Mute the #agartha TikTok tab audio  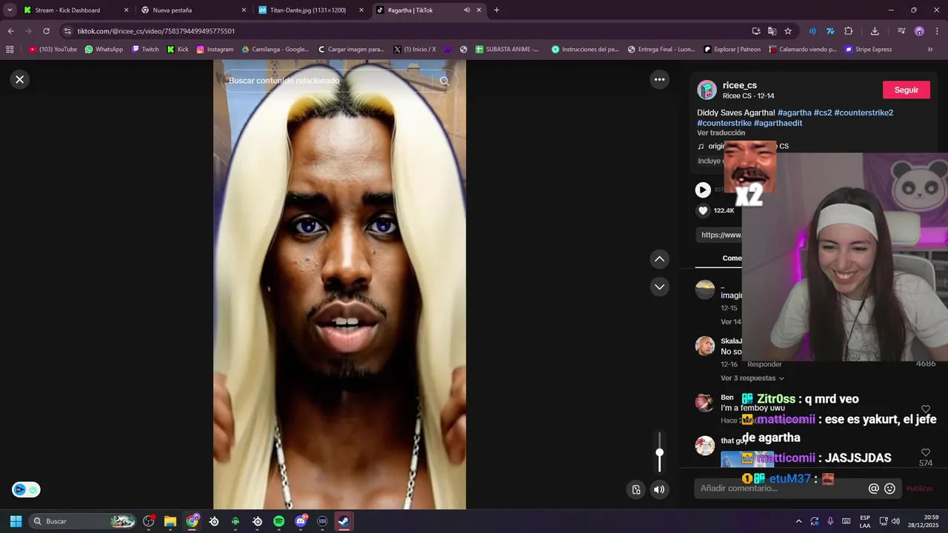(x=467, y=10)
